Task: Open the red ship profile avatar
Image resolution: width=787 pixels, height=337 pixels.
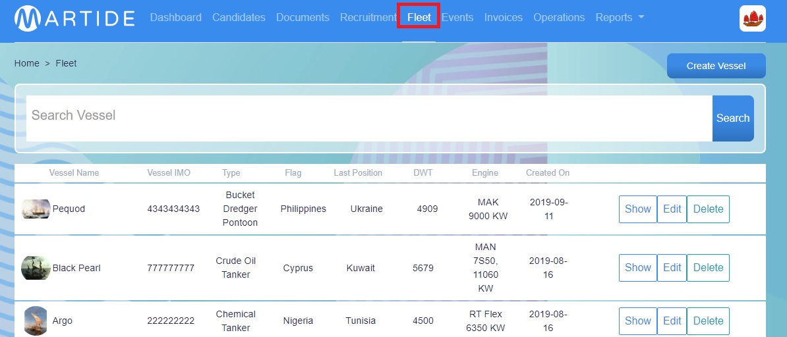Action: pyautogui.click(x=752, y=18)
